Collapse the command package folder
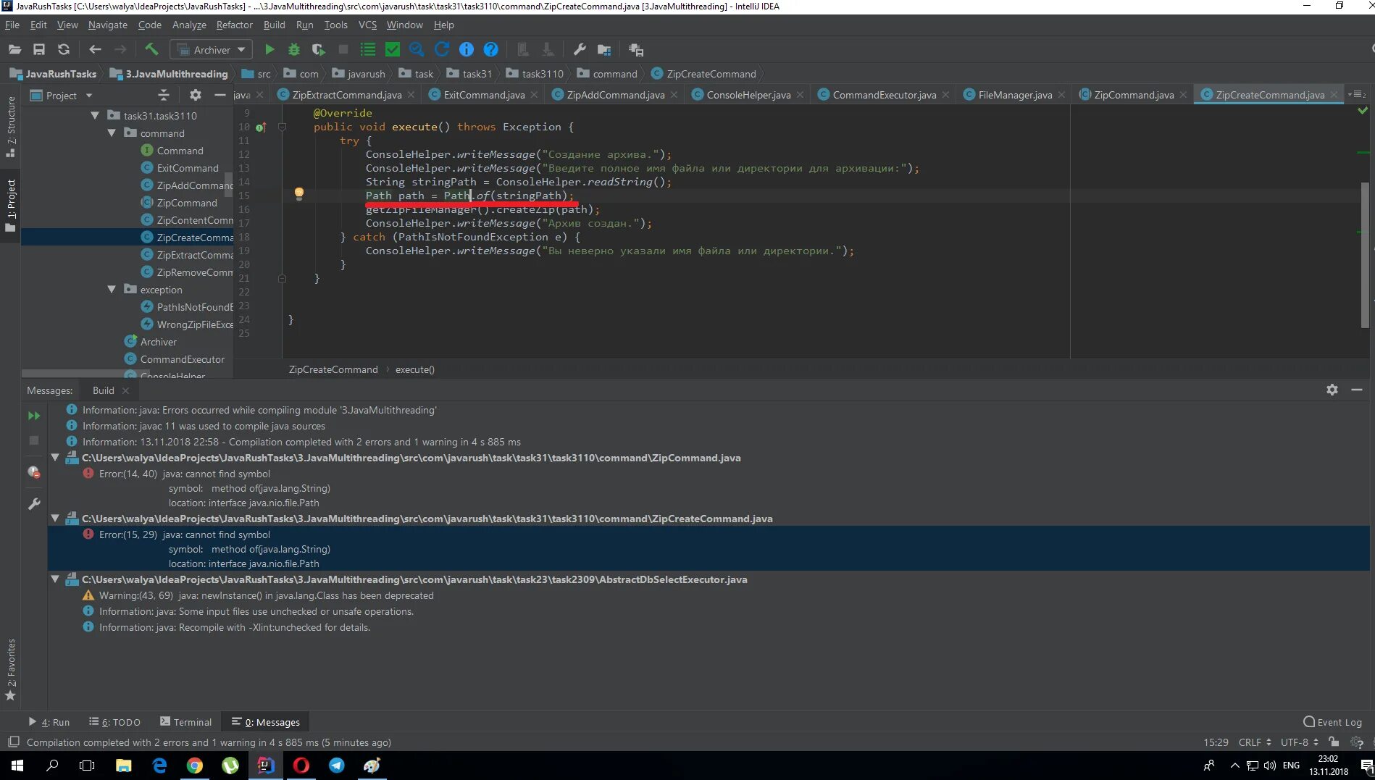Viewport: 1375px width, 780px height. (x=112, y=133)
